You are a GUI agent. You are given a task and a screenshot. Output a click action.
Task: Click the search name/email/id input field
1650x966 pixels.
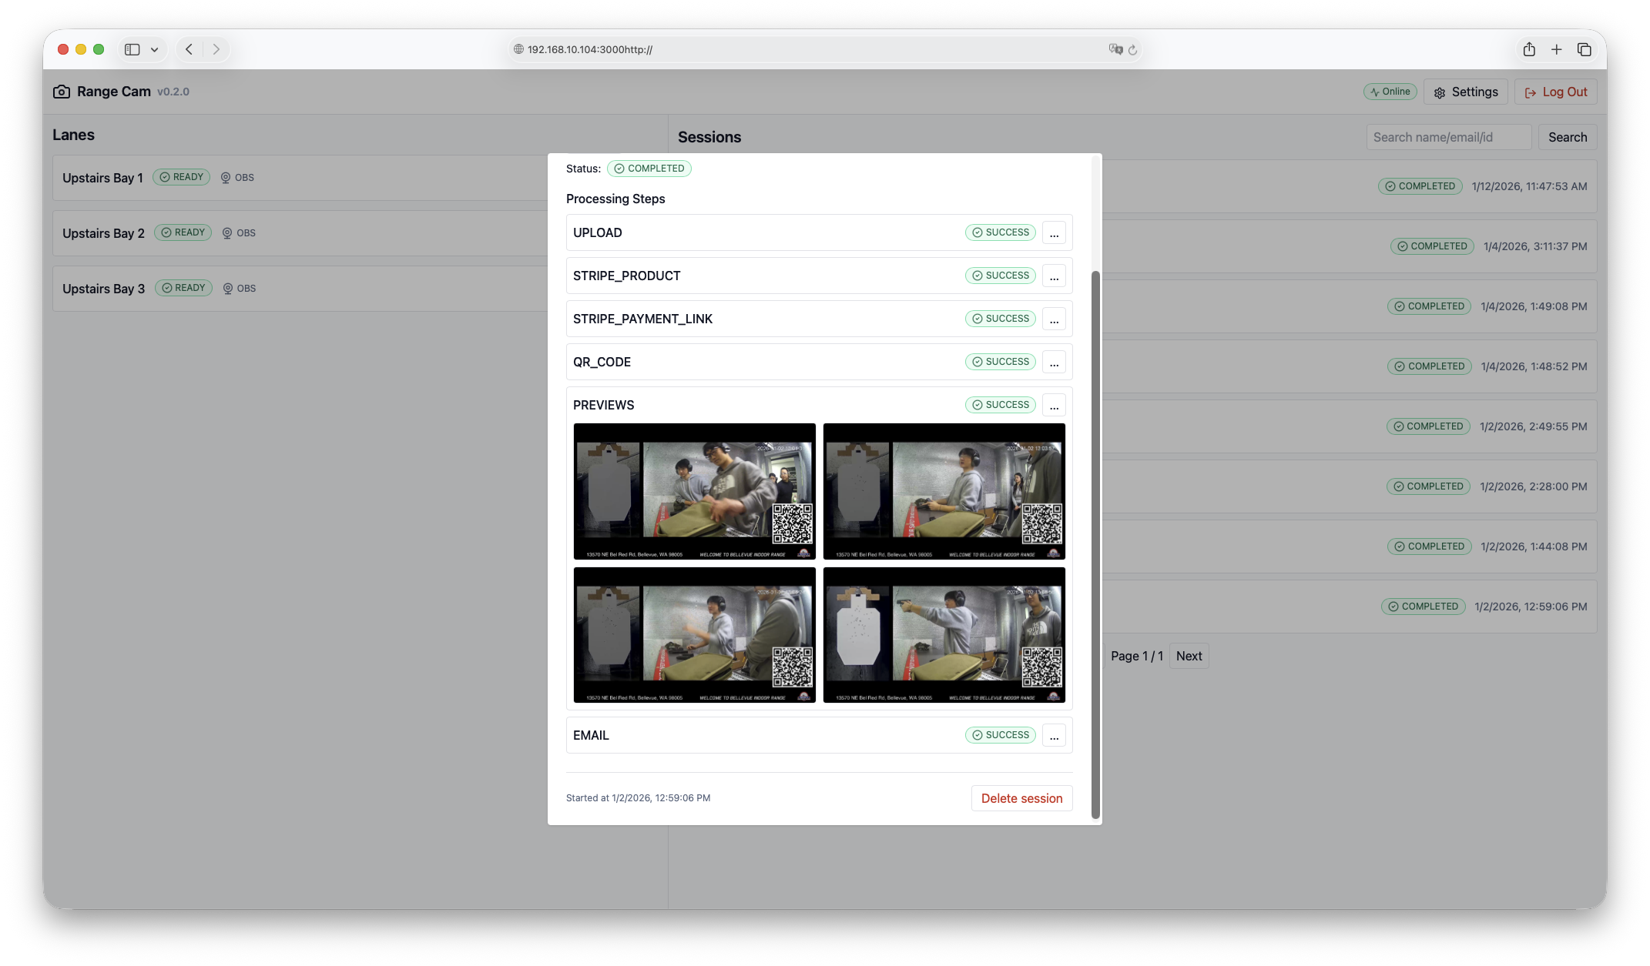1448,136
